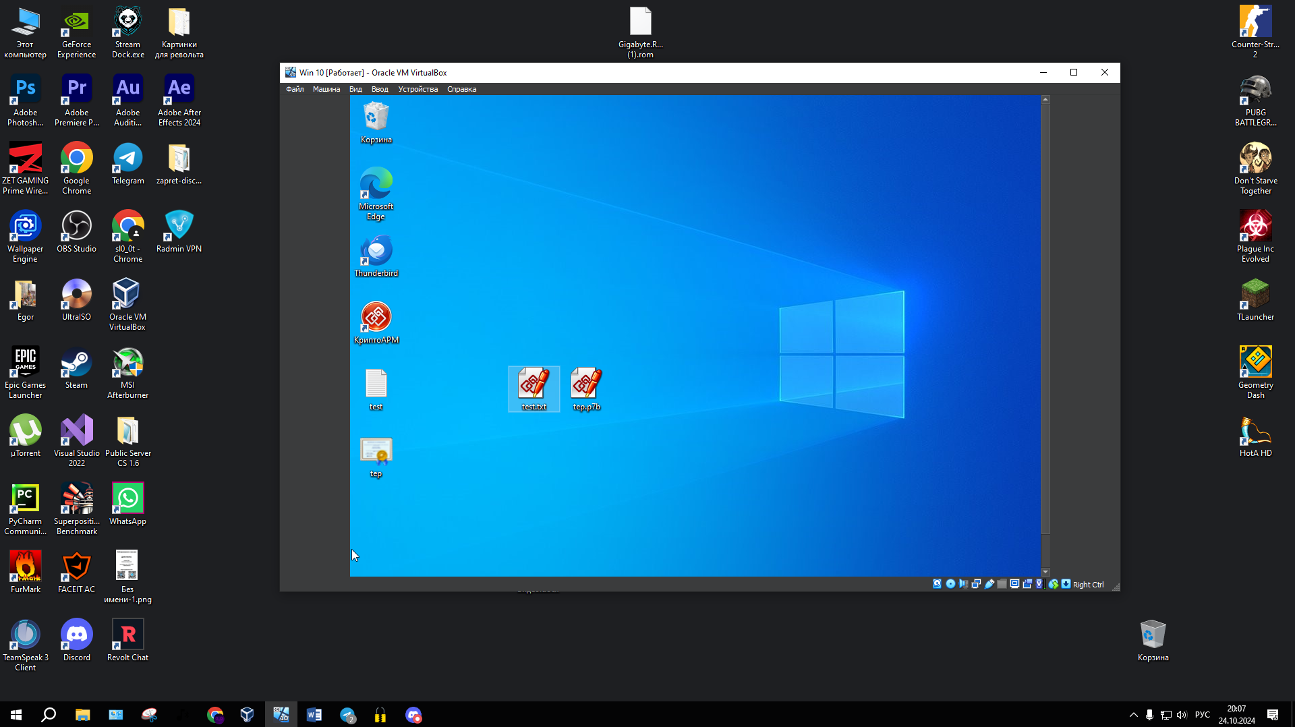The height and width of the screenshot is (727, 1295).
Task: Open the Файл menu in VirtualBox
Action: tap(295, 89)
